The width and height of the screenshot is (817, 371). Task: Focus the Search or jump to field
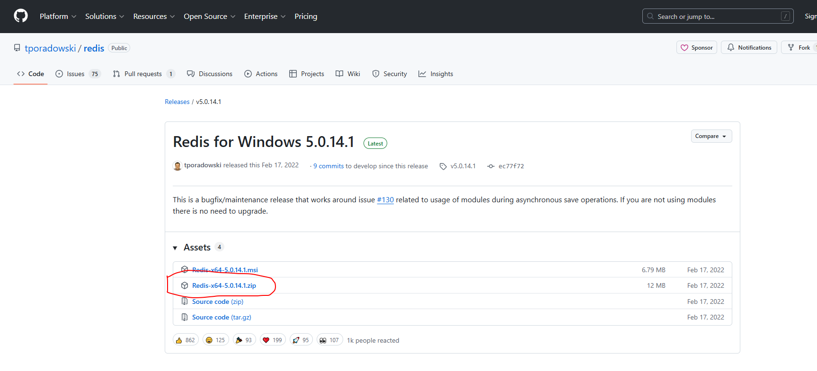718,16
